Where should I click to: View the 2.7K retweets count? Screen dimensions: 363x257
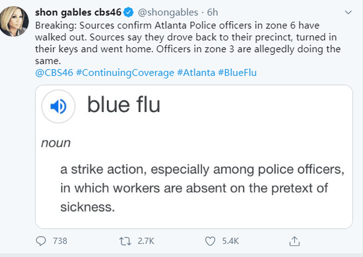coord(146,241)
